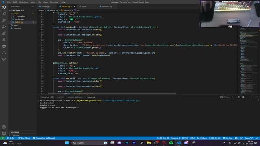Open the Run and Debug view
This screenshot has width=260, height=146.
4,27
